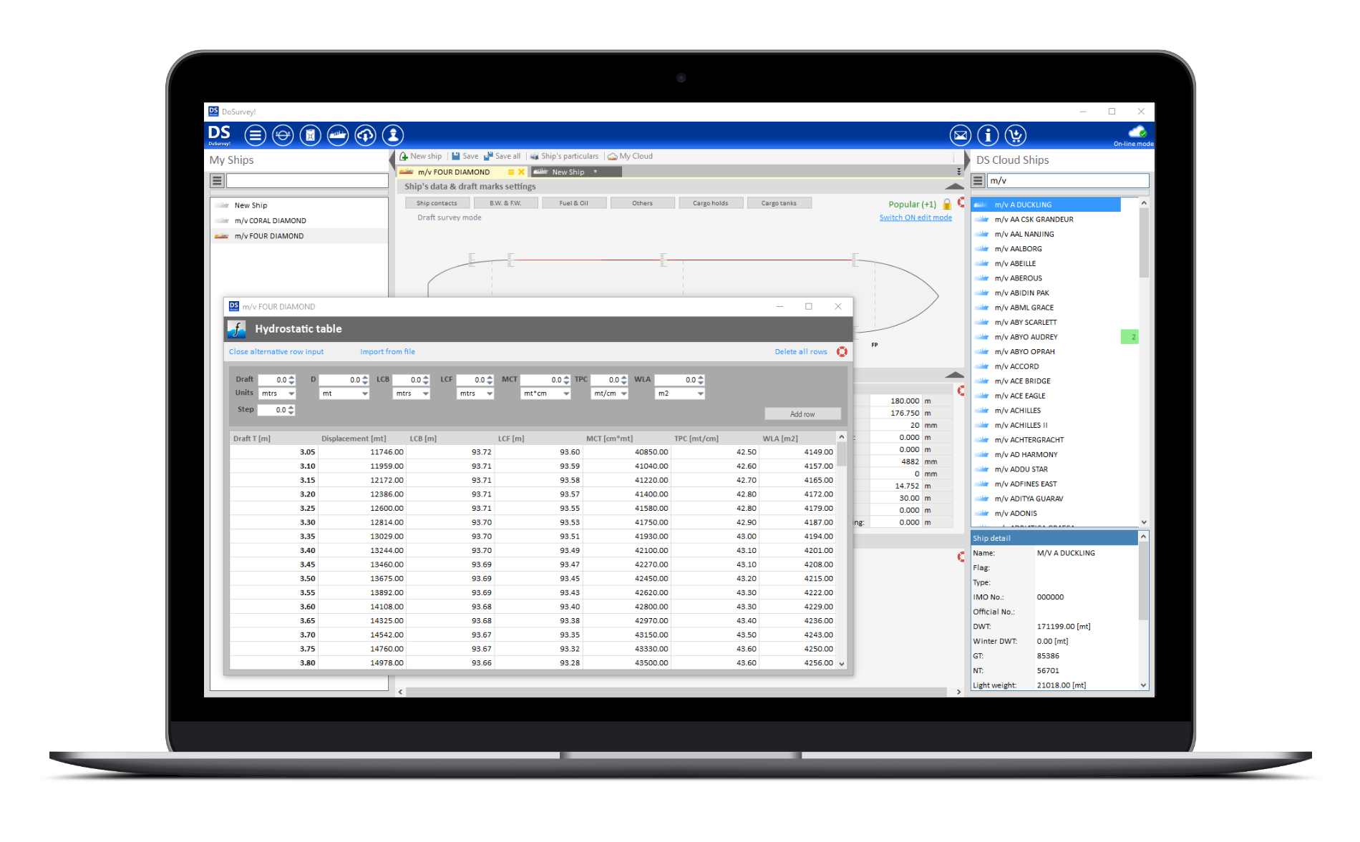This screenshot has height=842, width=1360.
Task: Click the padlock icon next to Popular
Action: (947, 204)
